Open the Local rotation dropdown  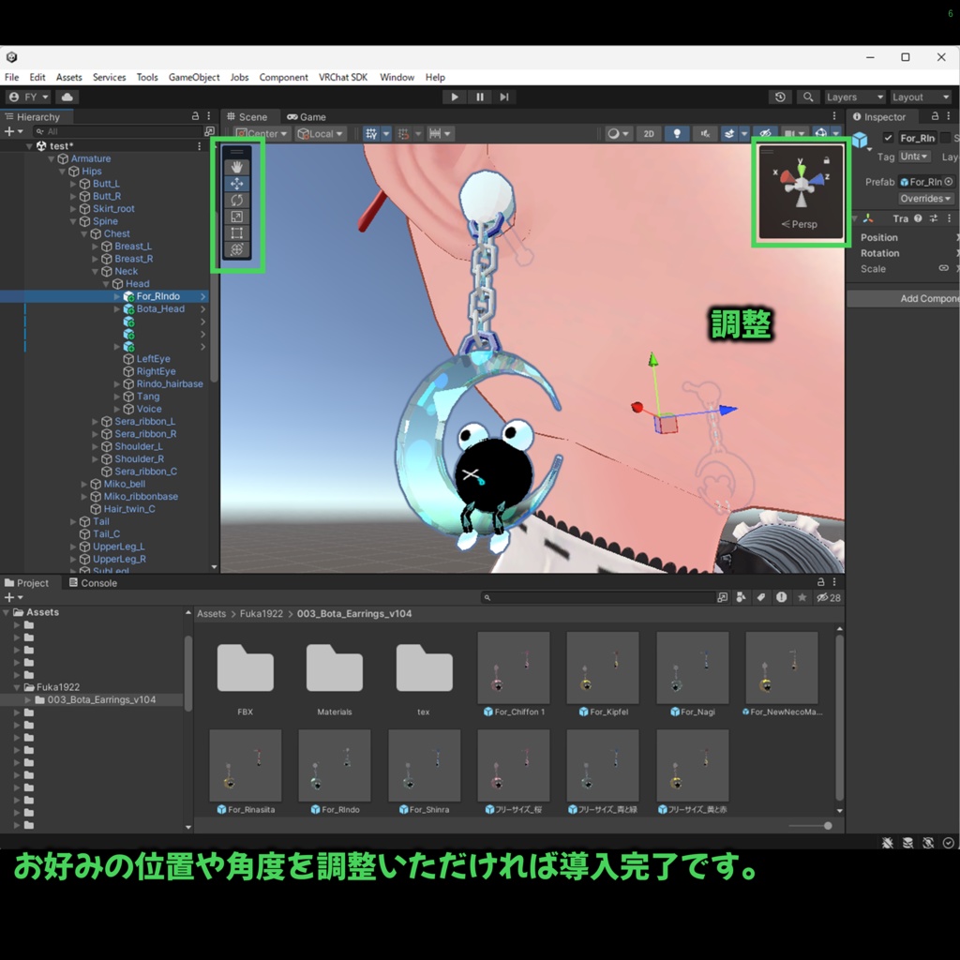coord(320,133)
